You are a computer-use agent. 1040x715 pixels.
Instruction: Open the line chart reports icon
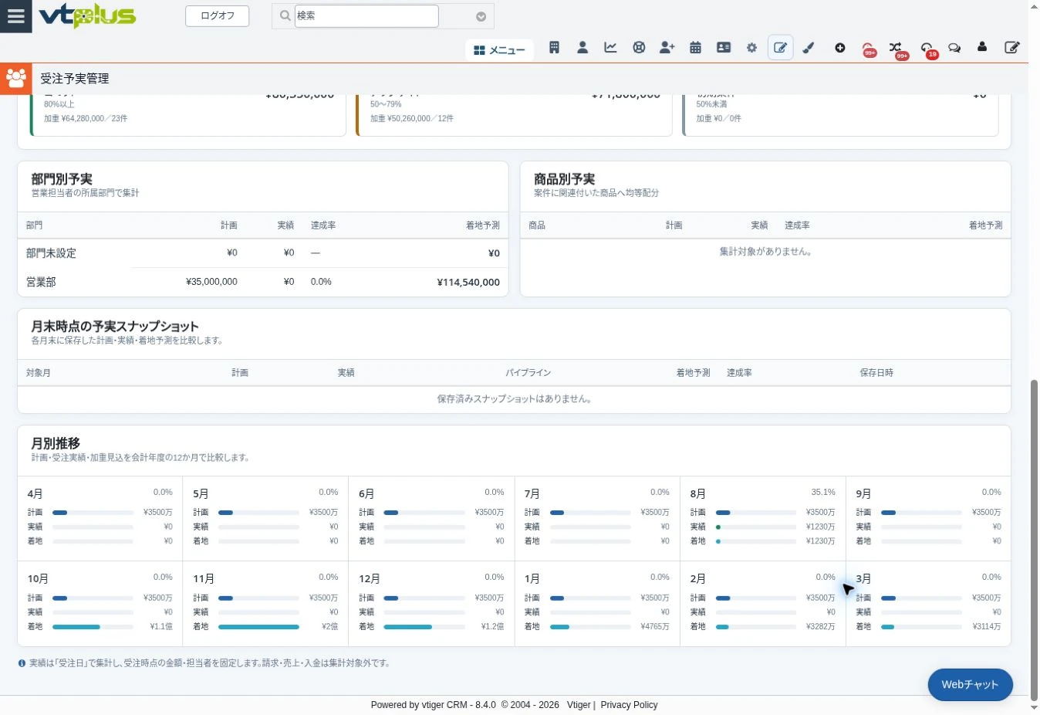(610, 48)
